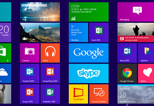This screenshot has height=106, width=154.
Task: Open the DOW finance tile
Action: [x=89, y=12]
